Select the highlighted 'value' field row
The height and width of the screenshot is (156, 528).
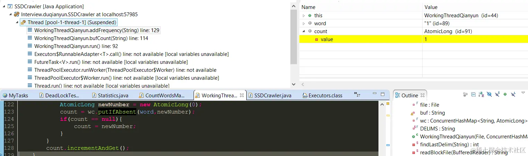coord(414,39)
